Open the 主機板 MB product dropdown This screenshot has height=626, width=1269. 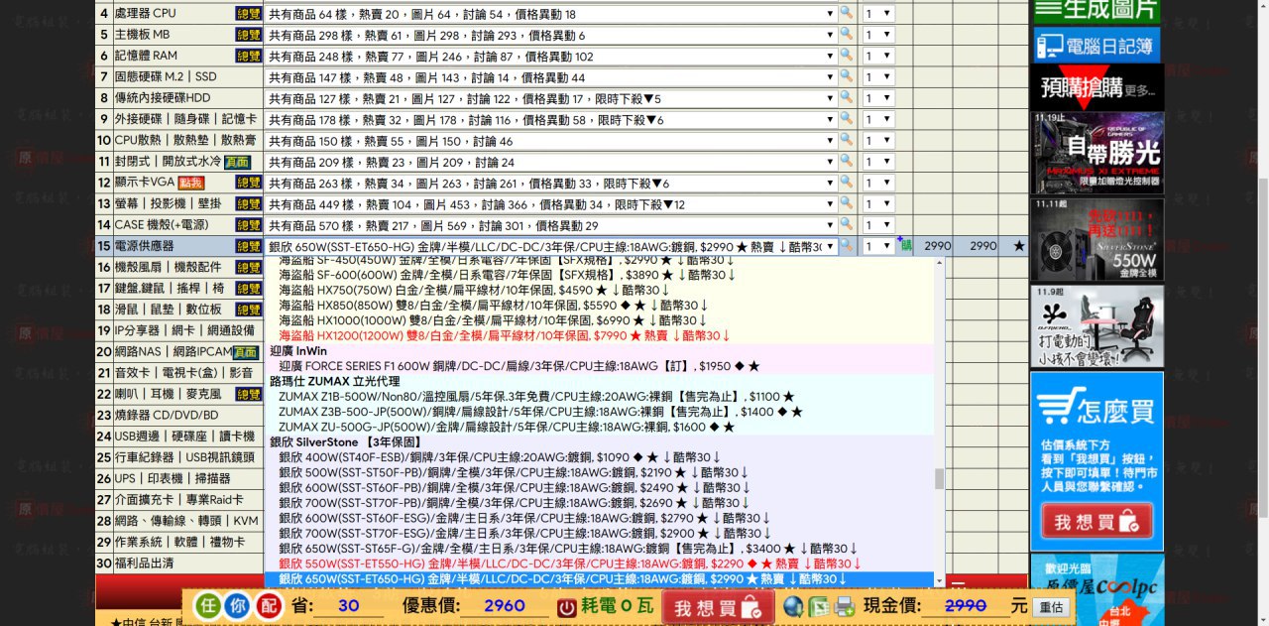(550, 35)
